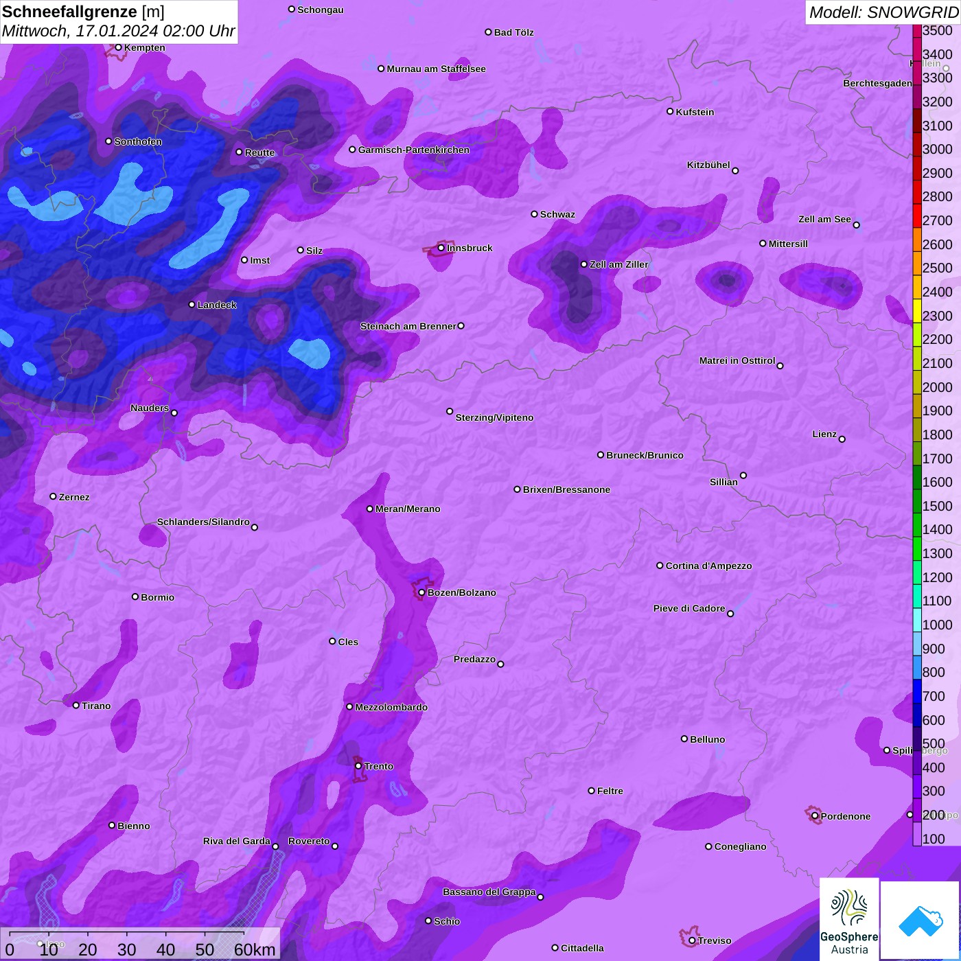961x961 pixels.
Task: Click the Zernez label
Action: 74,497
